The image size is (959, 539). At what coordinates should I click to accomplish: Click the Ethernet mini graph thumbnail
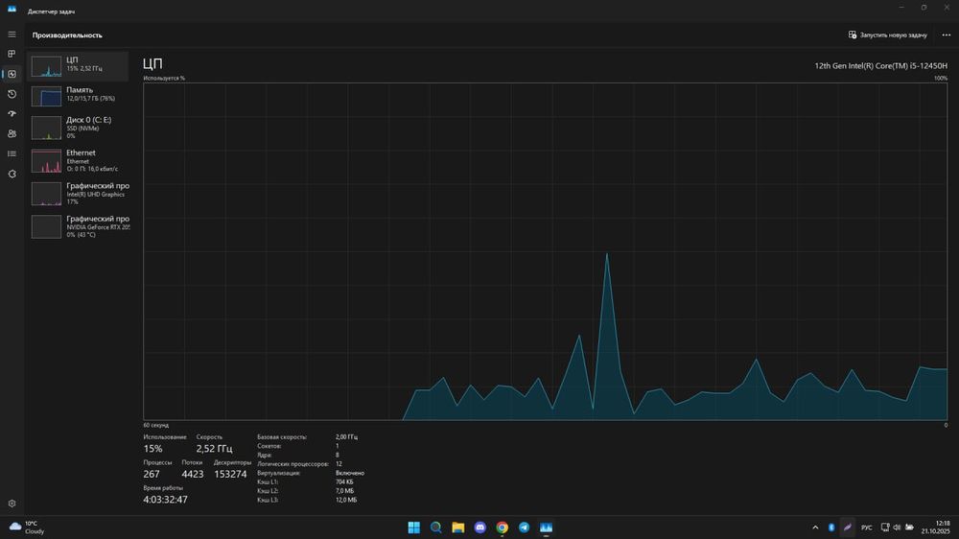pyautogui.click(x=46, y=161)
